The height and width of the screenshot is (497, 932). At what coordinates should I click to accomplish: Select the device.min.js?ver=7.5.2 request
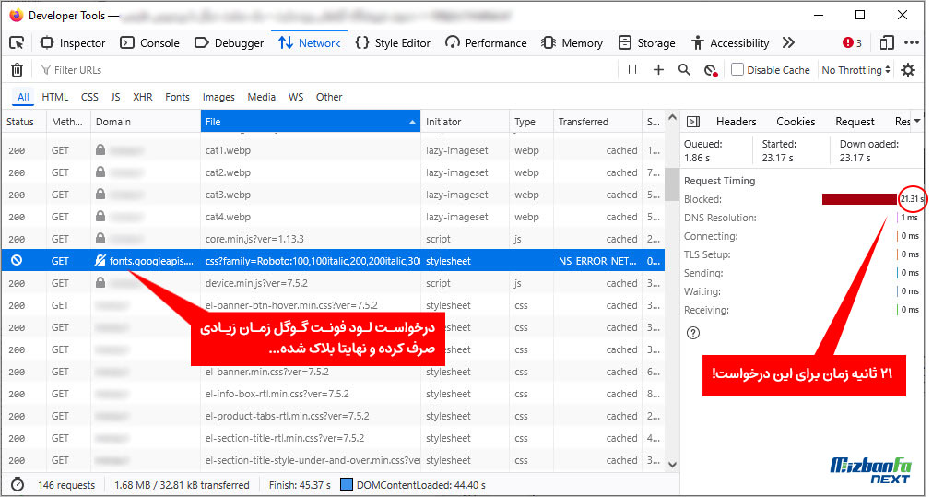pos(332,283)
